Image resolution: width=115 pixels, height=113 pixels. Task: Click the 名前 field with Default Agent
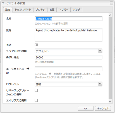68,19
